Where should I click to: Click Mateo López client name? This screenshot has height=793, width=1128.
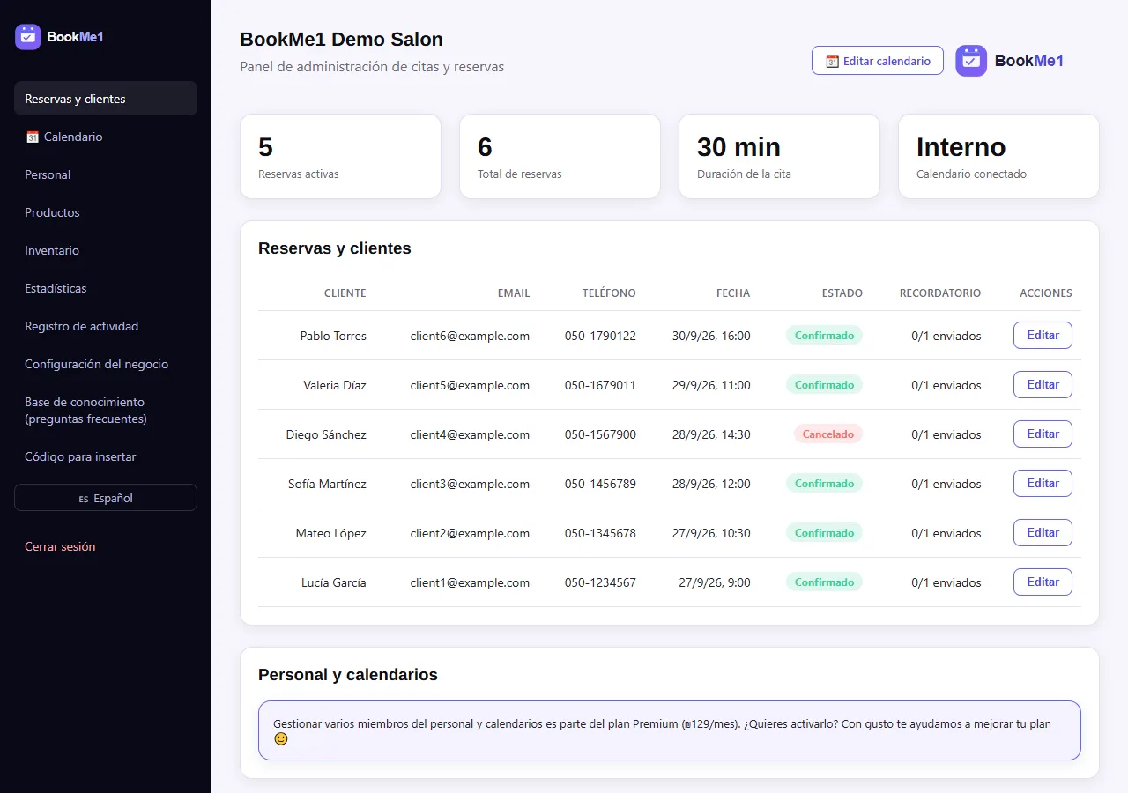[331, 533]
